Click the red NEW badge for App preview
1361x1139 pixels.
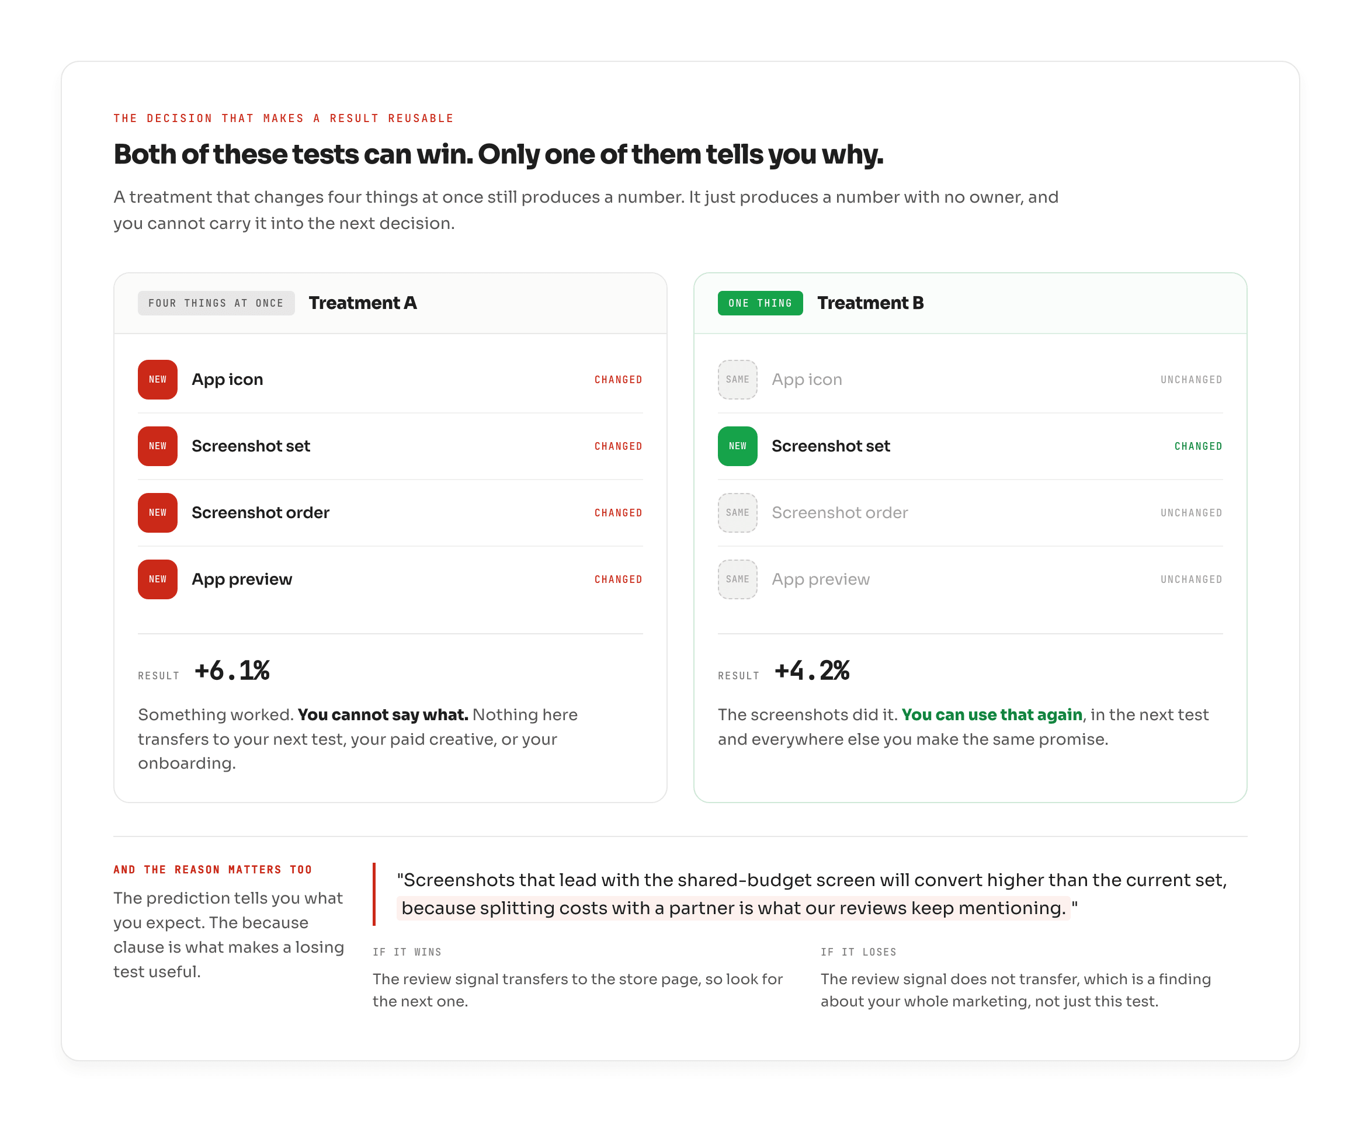point(158,579)
